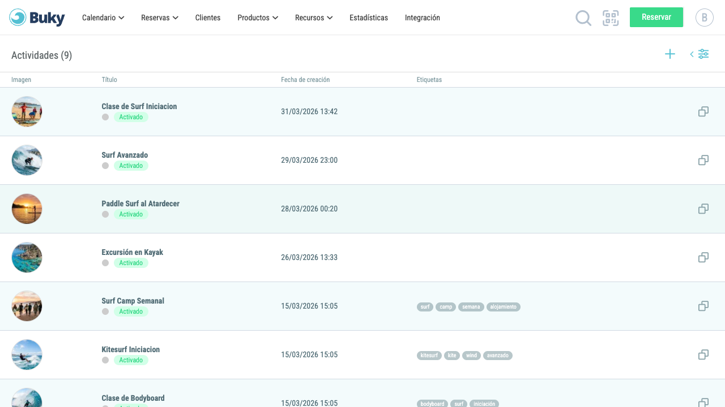Open the filter sliders icon
Screen dimensions: 725x407
[703, 54]
